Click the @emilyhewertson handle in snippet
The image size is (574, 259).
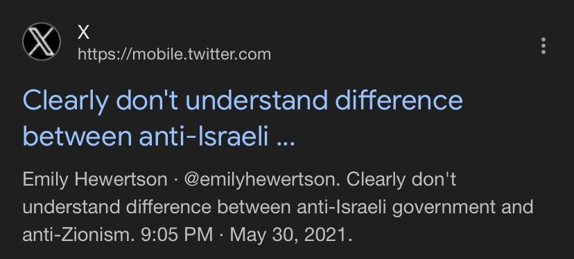pyautogui.click(x=262, y=180)
